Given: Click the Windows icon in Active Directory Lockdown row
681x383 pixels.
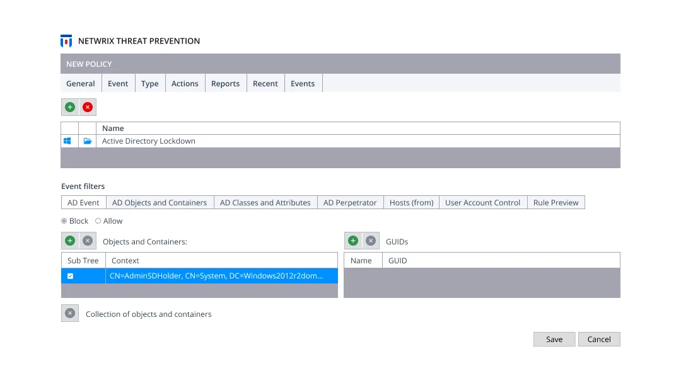Looking at the screenshot, I should (x=67, y=141).
